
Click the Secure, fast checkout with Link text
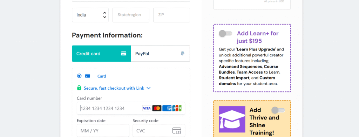[114, 88]
